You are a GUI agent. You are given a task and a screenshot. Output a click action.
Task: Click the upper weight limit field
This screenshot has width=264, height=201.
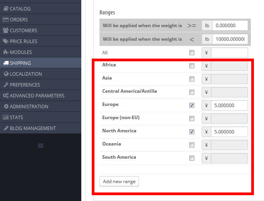coord(230,39)
